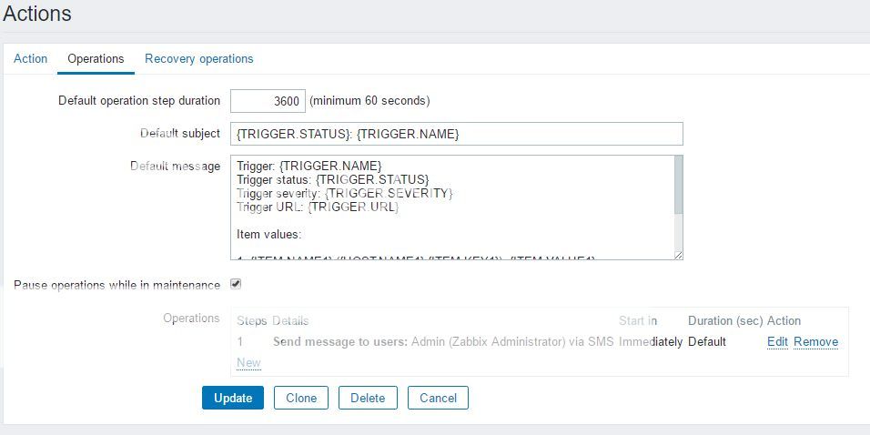Click the Default message label
This screenshot has width=870, height=435.
point(175,166)
